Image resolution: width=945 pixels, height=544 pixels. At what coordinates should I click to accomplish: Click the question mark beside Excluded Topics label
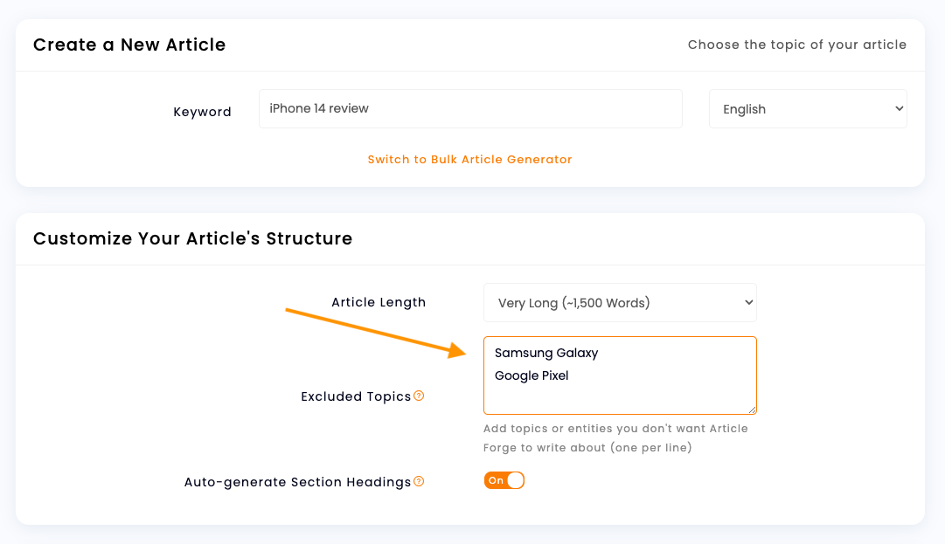(419, 396)
